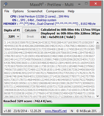Open the Options menu
Viewport: 104px width, 116px height.
click(18, 11)
